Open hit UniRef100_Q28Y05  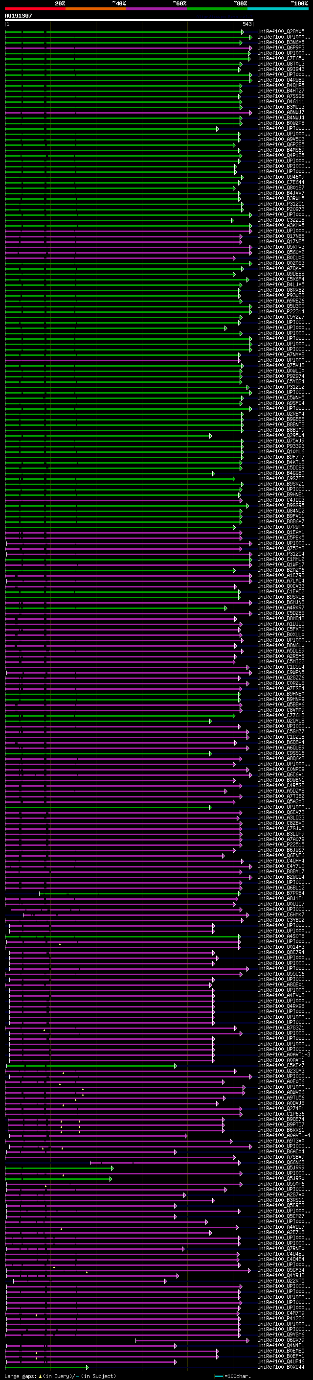point(281,32)
